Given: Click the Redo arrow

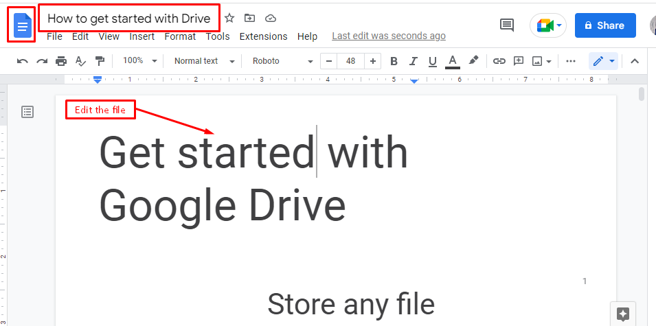Looking at the screenshot, I should 42,61.
